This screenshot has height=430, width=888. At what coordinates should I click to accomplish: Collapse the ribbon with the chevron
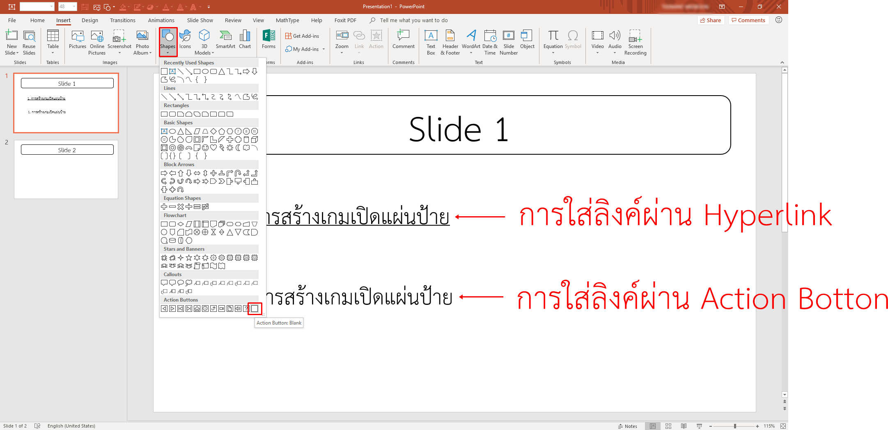(x=782, y=62)
